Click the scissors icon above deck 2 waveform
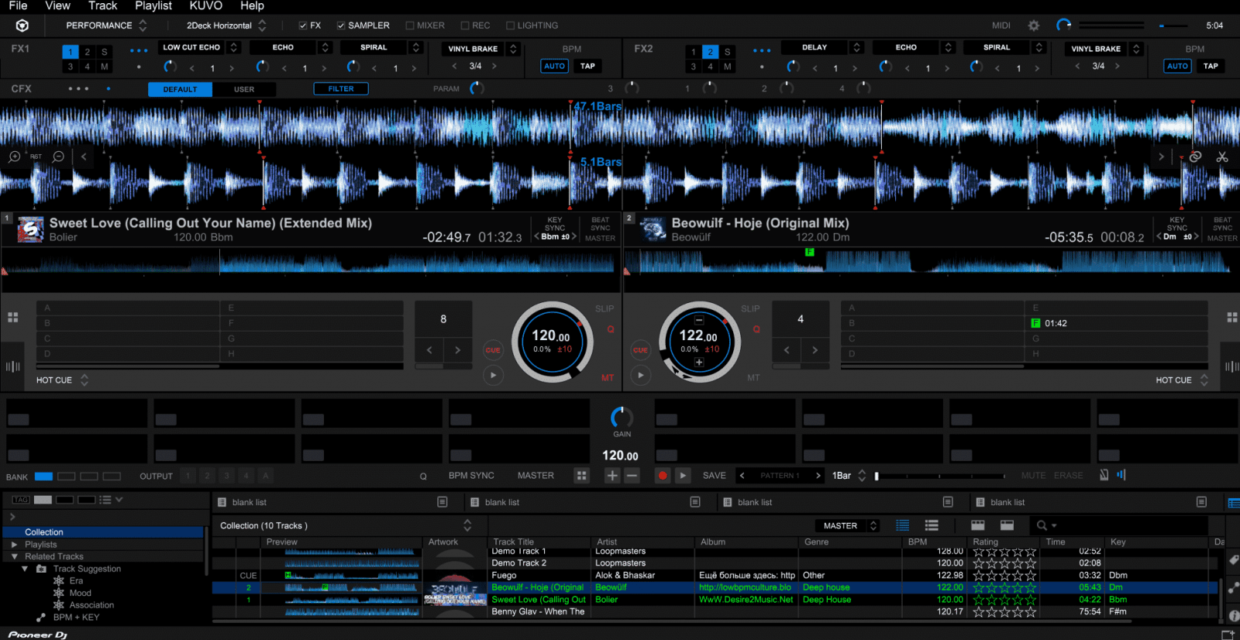This screenshot has width=1240, height=640. [1222, 157]
